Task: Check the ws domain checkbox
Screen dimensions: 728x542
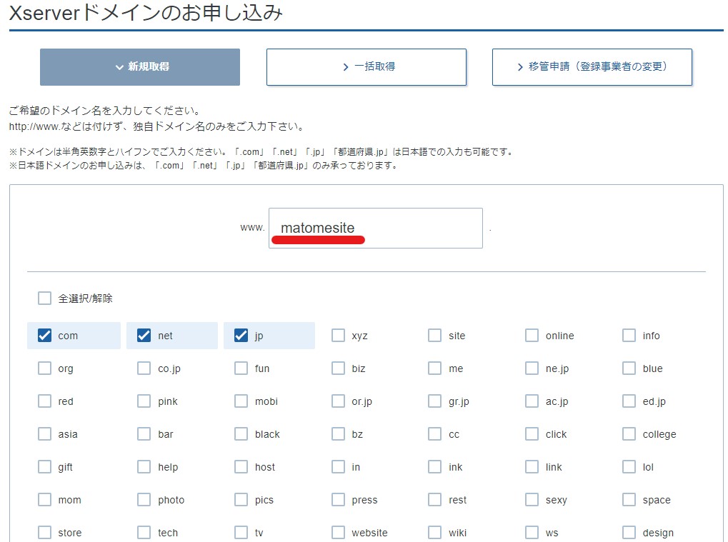Action: point(532,532)
